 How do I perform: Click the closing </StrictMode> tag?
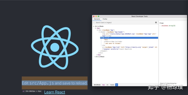[x=99, y=57]
